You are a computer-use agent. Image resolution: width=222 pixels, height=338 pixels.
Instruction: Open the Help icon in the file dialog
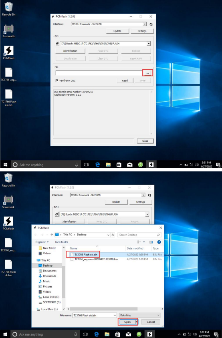click(x=159, y=242)
